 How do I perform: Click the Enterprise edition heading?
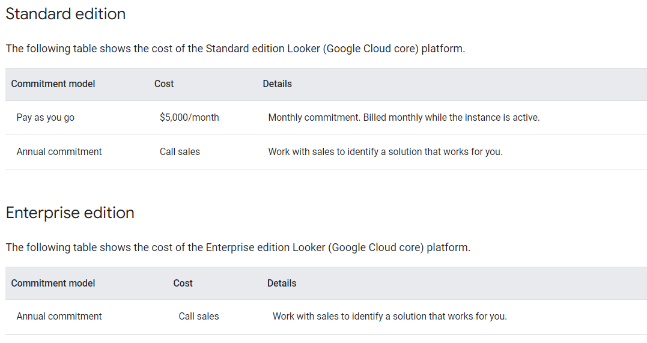tap(70, 213)
